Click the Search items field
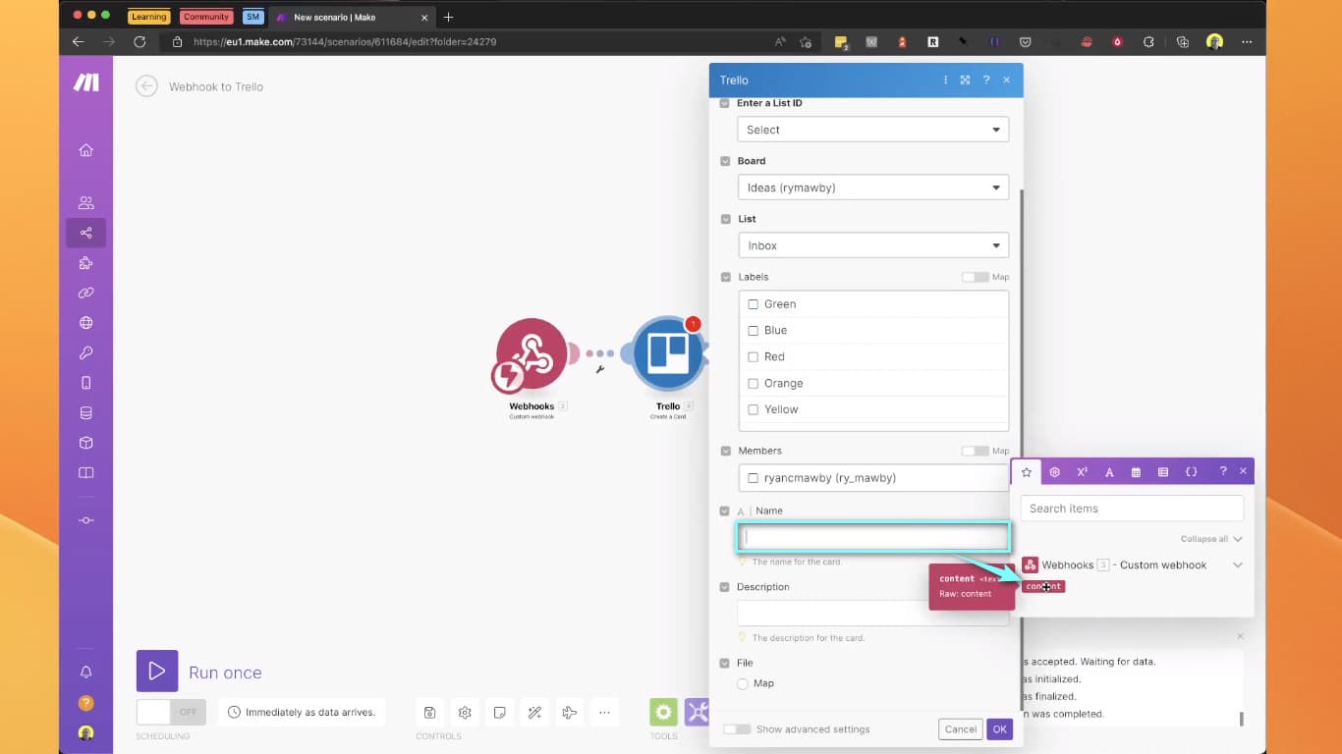 (x=1132, y=509)
